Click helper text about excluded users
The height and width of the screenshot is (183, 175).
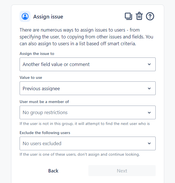click(x=80, y=155)
